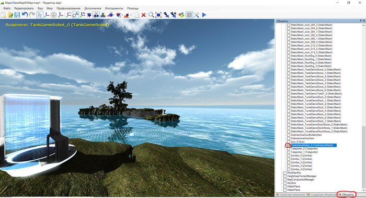Switch to the Свойства объектов tab
This screenshot has height=198, width=366.
(291, 194)
